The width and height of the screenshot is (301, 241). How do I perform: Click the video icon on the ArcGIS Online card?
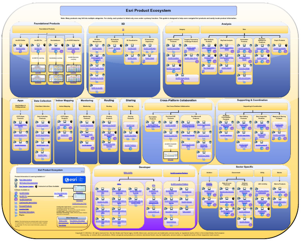click(x=15, y=45)
